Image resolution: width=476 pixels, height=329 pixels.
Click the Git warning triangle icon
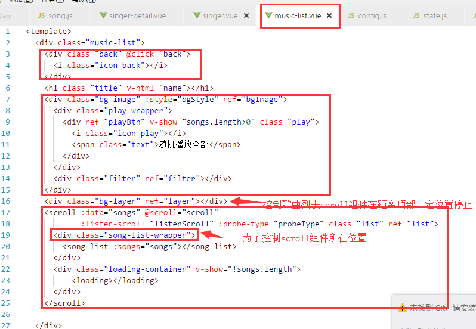(x=403, y=308)
